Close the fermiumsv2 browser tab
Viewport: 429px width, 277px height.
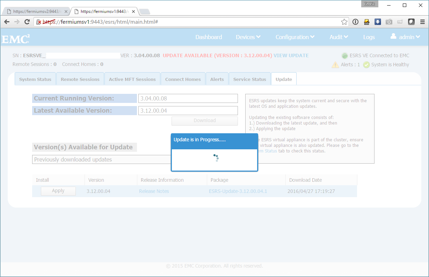66,12
